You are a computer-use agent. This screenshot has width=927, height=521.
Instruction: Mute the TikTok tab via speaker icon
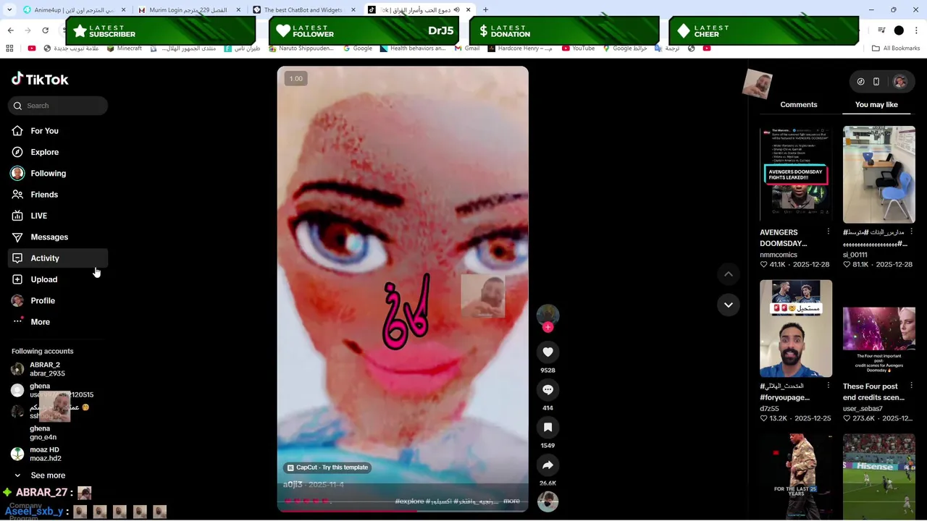(x=458, y=10)
